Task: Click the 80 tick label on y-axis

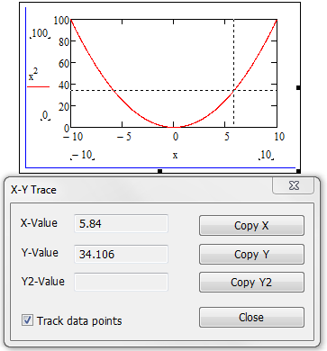Action: pyautogui.click(x=64, y=41)
